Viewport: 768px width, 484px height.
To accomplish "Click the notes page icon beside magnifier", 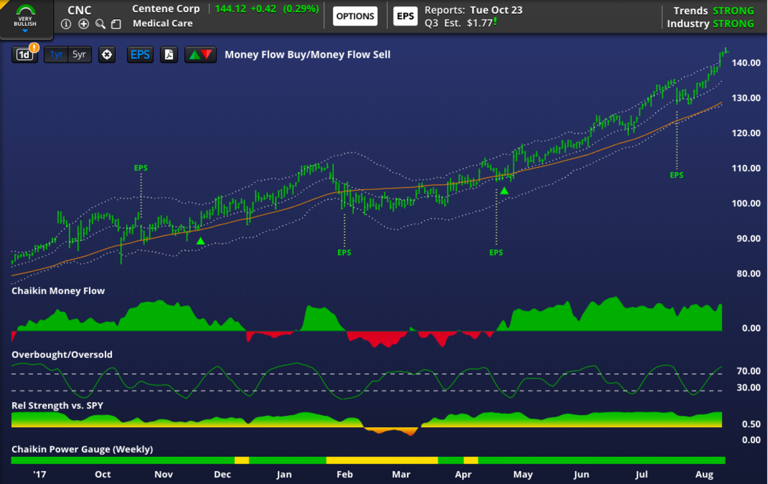I will [x=116, y=24].
